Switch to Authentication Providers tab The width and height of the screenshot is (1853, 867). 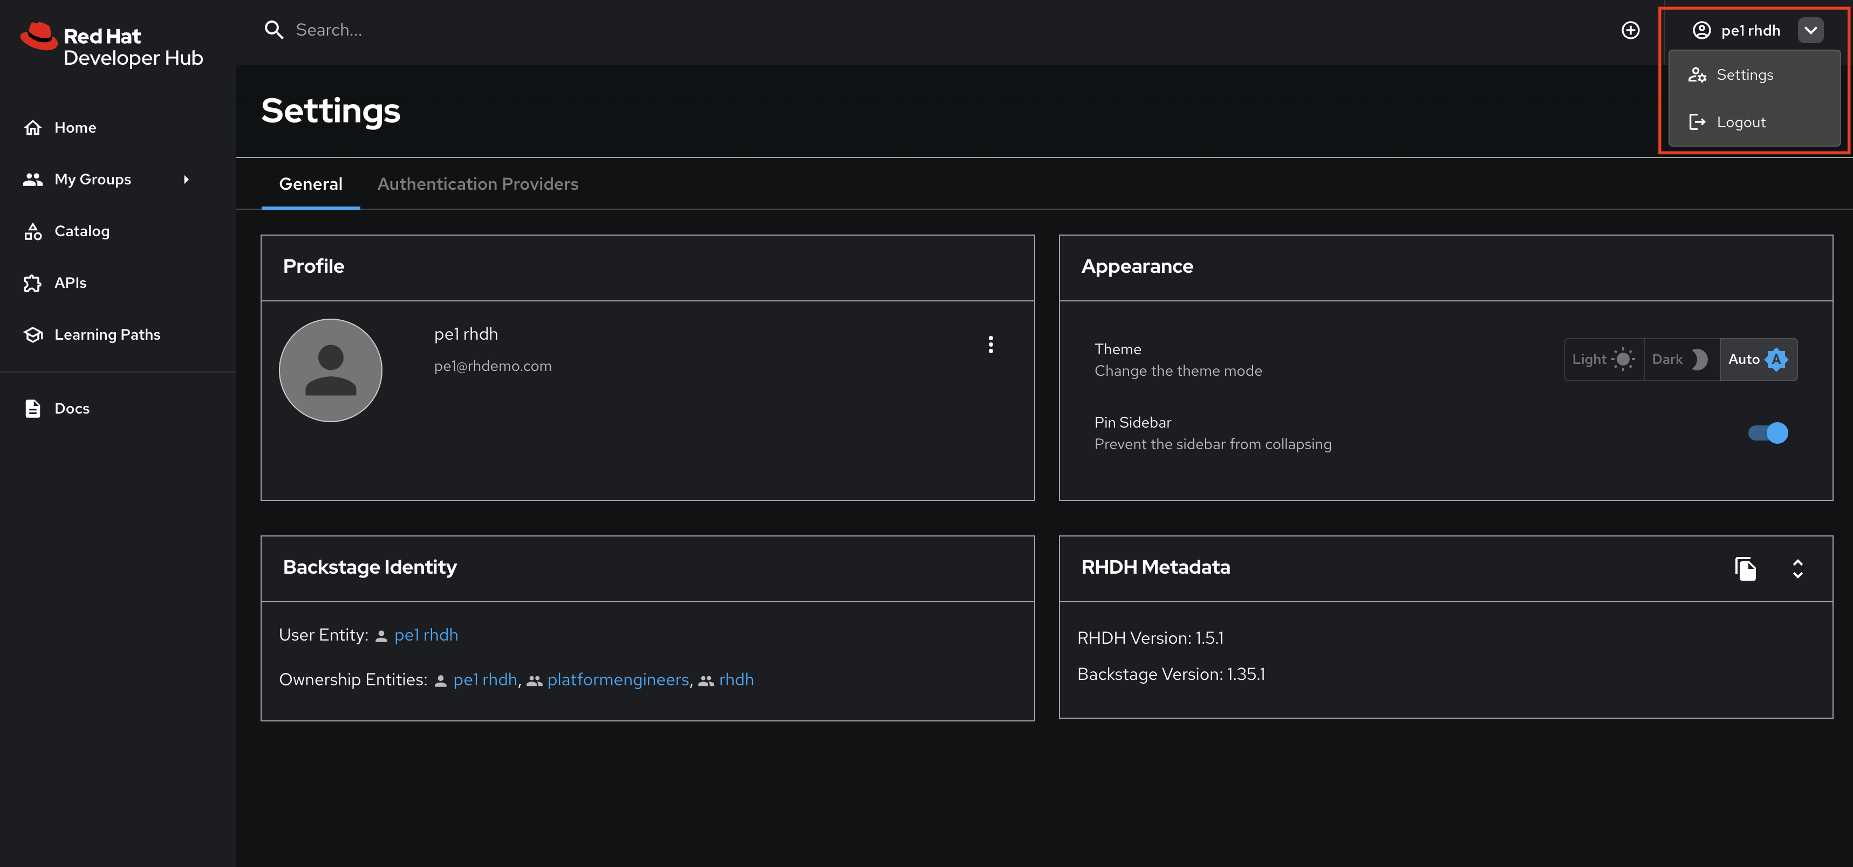tap(477, 184)
